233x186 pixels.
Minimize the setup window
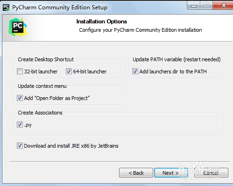[x=194, y=6]
